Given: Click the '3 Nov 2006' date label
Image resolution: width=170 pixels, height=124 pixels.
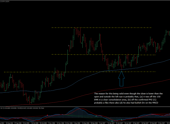Looking at the screenshot, I should point(52,123).
